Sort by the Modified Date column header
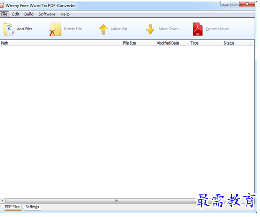 click(x=173, y=43)
